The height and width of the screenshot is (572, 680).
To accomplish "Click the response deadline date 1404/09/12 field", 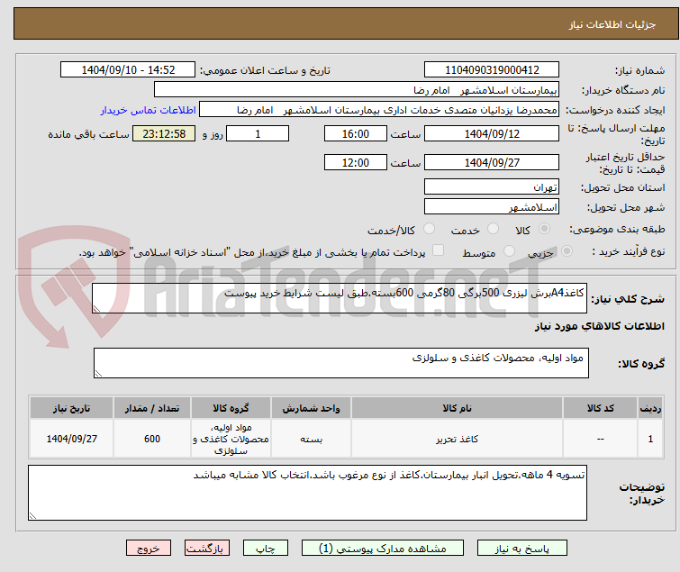I will [492, 133].
